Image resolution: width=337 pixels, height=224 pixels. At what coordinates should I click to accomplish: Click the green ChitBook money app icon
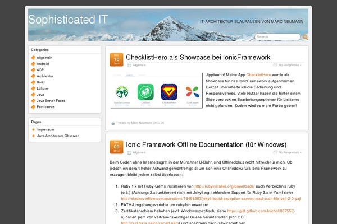tap(145, 92)
